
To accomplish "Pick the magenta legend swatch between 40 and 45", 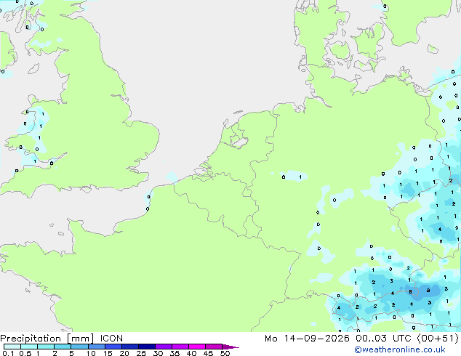I will point(197,347).
